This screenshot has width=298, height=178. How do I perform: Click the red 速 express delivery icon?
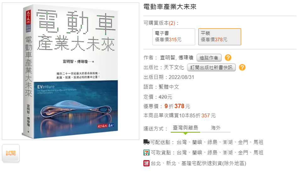coord(146,163)
